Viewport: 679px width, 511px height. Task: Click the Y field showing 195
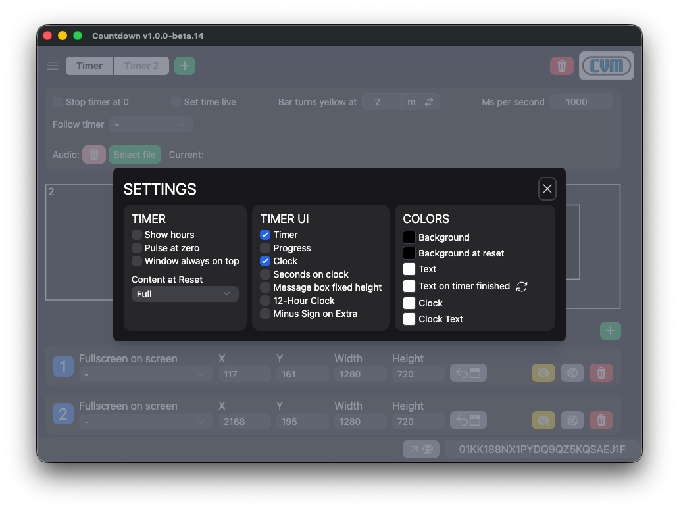(302, 422)
